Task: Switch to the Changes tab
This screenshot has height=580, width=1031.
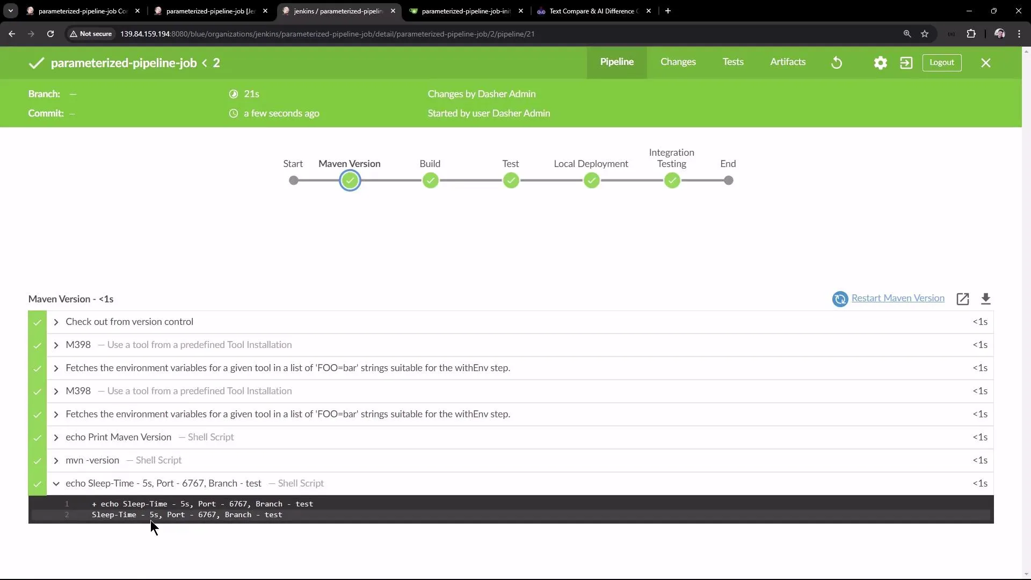Action: [678, 62]
